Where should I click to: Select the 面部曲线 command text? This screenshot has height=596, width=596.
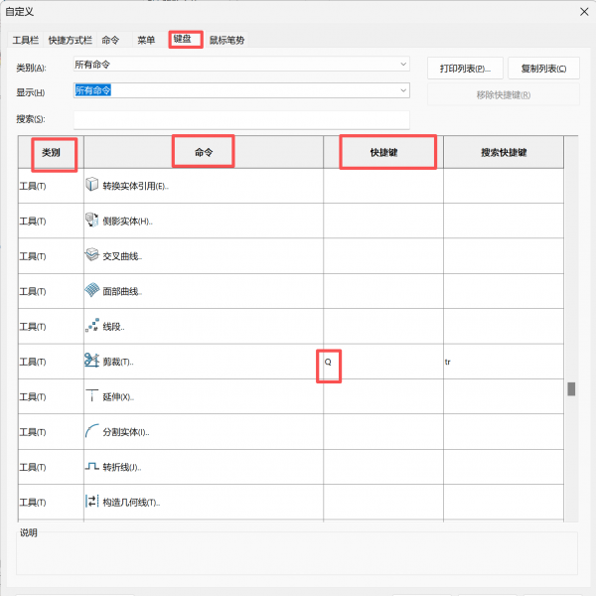(122, 291)
